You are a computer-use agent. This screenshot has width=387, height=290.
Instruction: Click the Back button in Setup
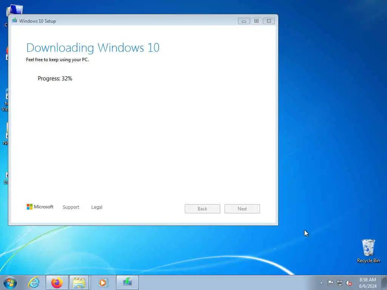point(203,208)
